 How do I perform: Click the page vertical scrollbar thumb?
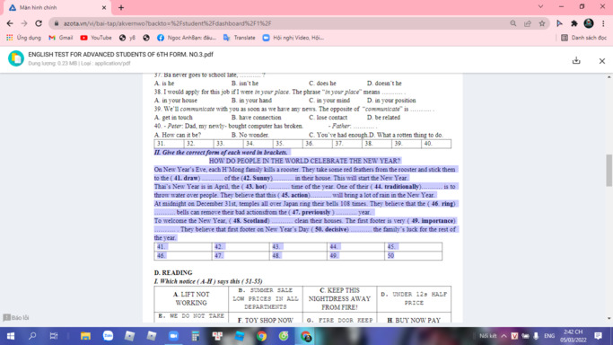pos(609,171)
